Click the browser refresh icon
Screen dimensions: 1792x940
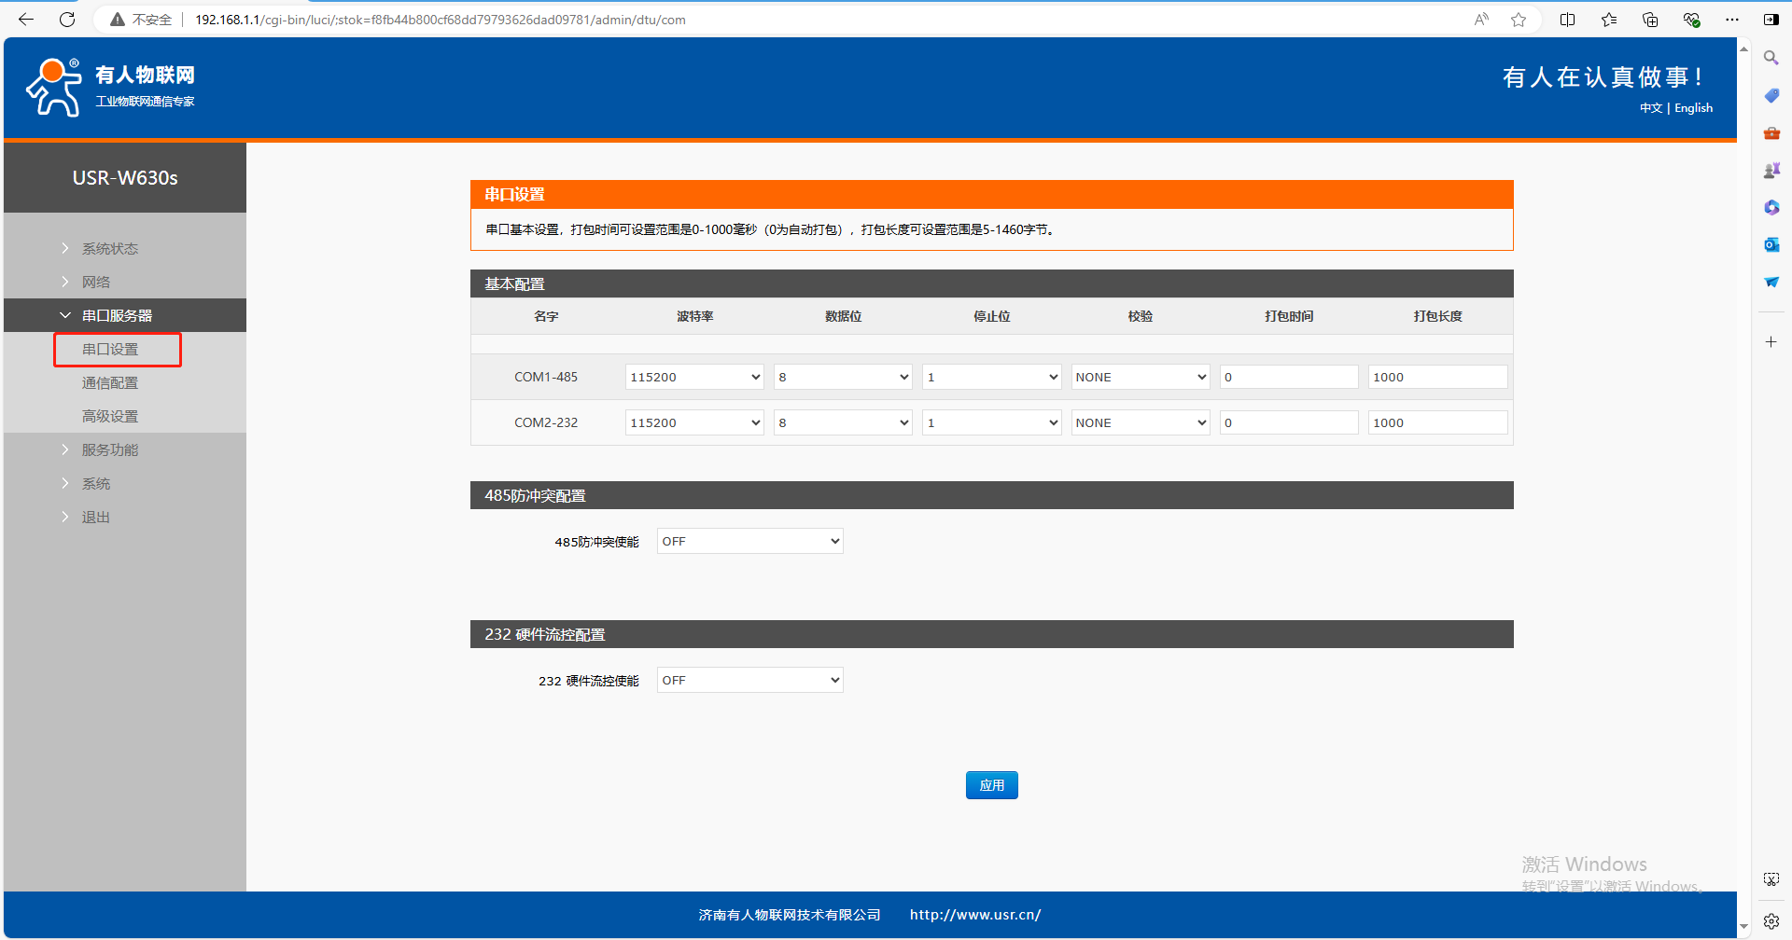[x=67, y=20]
